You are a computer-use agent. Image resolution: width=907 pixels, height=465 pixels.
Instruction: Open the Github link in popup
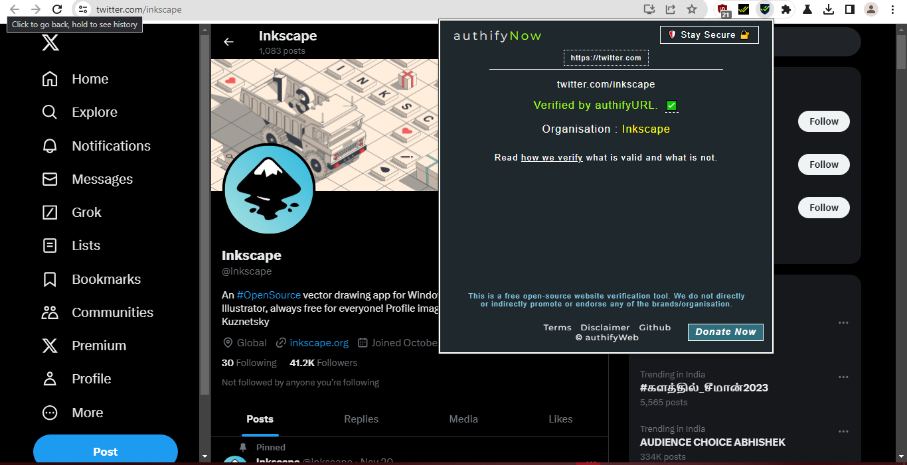coord(655,328)
